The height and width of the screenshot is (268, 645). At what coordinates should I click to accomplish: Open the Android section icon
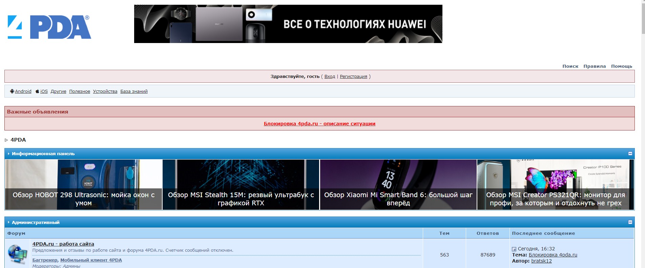12,91
